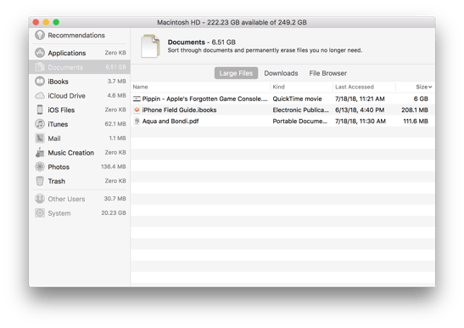Image resolution: width=464 pixels, height=328 pixels.
Task: Click the 62.1 MB iTunes size value
Action: pyautogui.click(x=115, y=124)
